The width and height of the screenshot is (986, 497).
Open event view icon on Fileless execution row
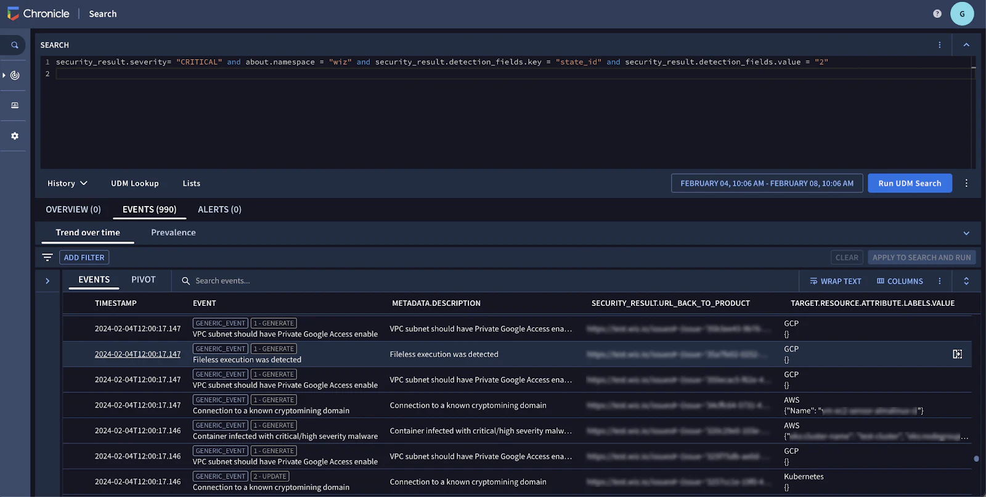[957, 354]
